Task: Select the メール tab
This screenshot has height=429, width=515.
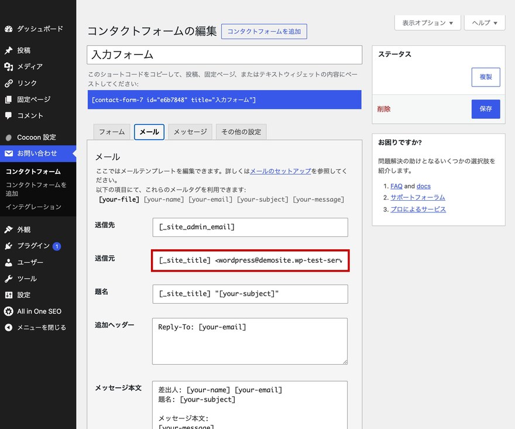Action: click(149, 132)
